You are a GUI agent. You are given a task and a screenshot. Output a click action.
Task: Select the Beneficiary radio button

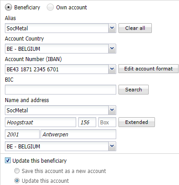click(8, 7)
